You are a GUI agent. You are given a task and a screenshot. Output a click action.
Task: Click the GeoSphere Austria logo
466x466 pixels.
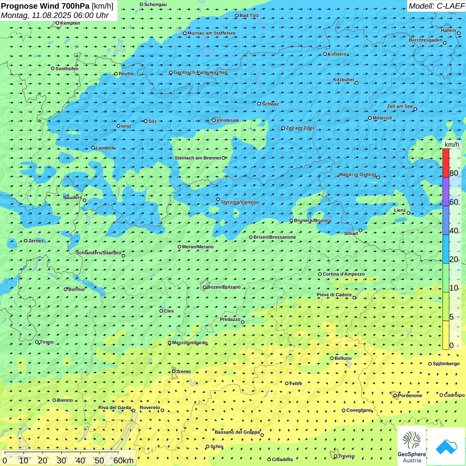(412, 446)
